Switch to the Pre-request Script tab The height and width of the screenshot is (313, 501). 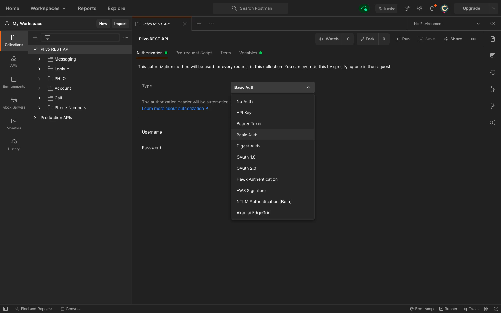point(193,53)
